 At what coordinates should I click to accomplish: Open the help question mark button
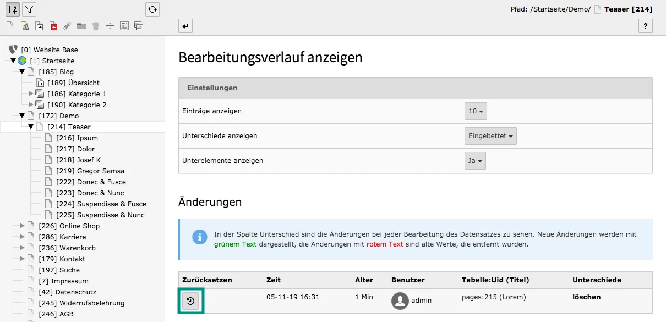tap(646, 26)
